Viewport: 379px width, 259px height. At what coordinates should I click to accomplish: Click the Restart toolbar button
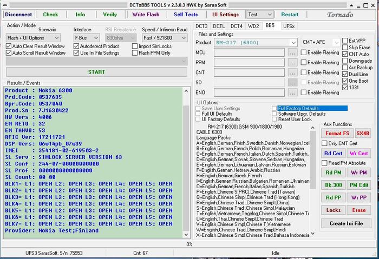click(290, 15)
